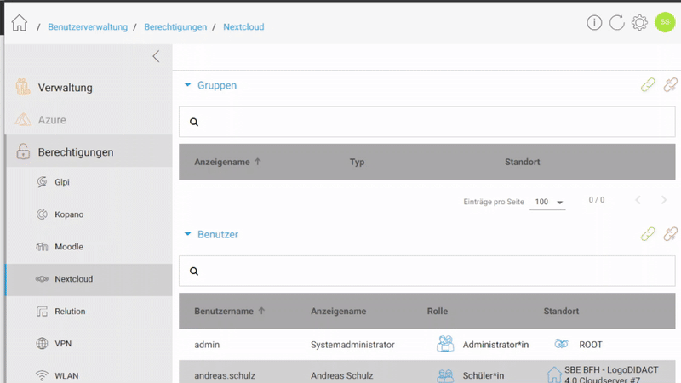Select Moodle in the sidebar
Viewport: 681px width, 383px height.
click(68, 247)
